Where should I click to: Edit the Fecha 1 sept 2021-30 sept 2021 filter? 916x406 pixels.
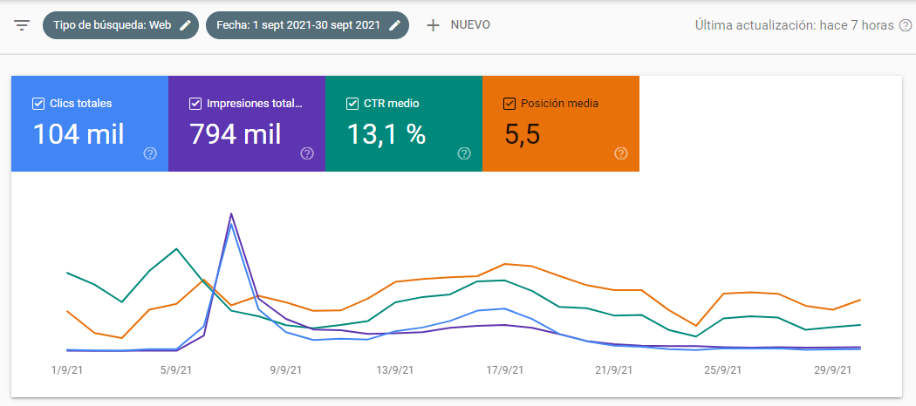point(307,25)
